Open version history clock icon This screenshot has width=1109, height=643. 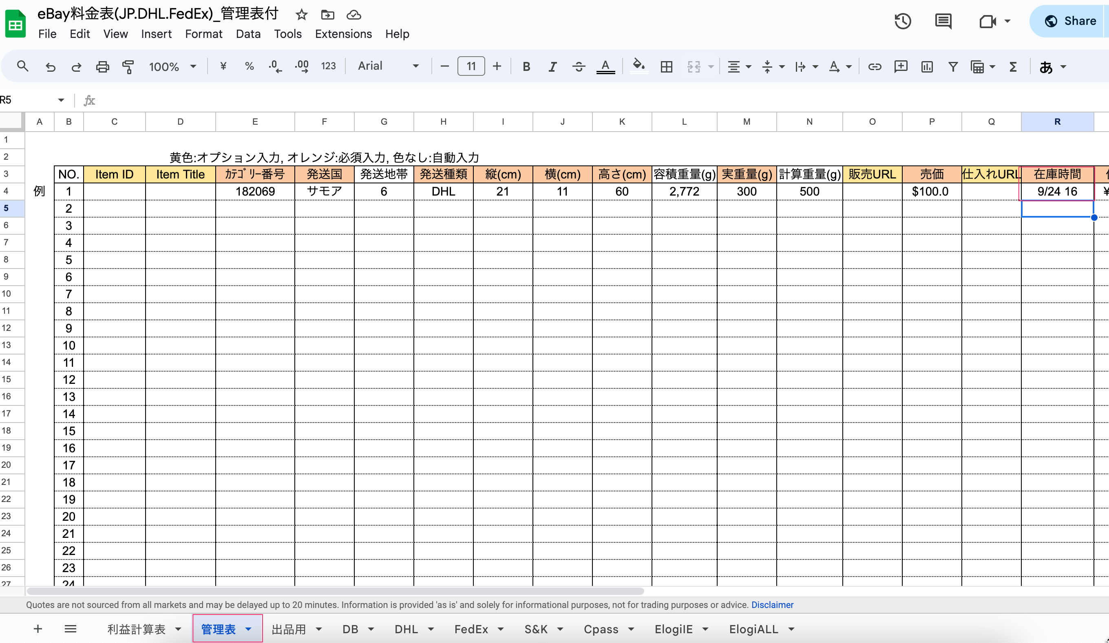coord(902,21)
